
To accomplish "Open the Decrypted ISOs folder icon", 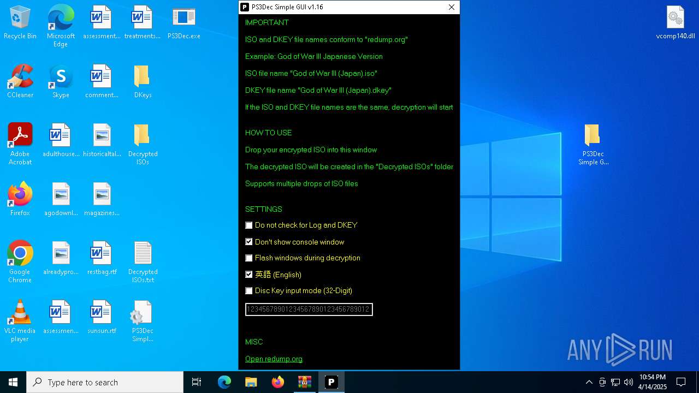I will [x=143, y=144].
